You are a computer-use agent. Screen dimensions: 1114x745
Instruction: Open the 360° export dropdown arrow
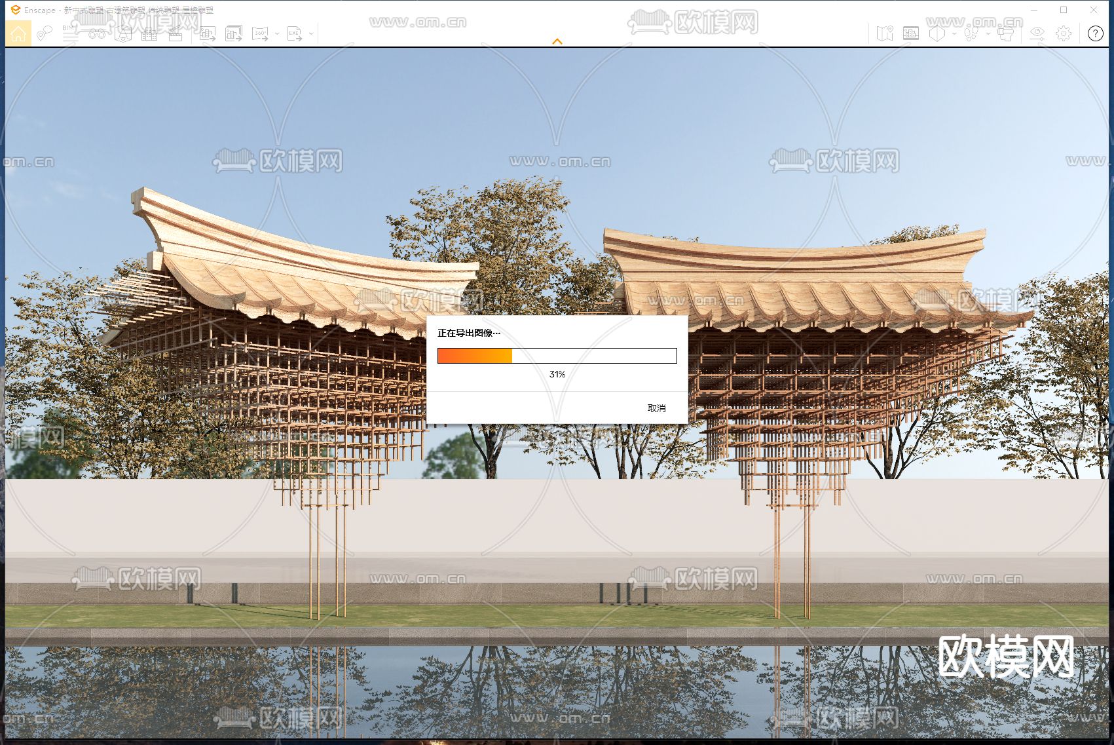click(x=277, y=33)
